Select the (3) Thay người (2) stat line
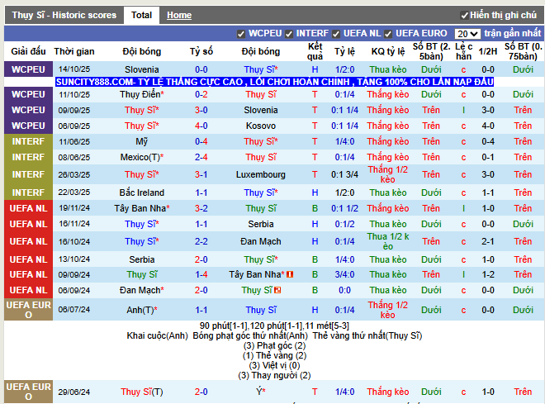Viewport: 545px width, 404px height. pyautogui.click(x=275, y=375)
